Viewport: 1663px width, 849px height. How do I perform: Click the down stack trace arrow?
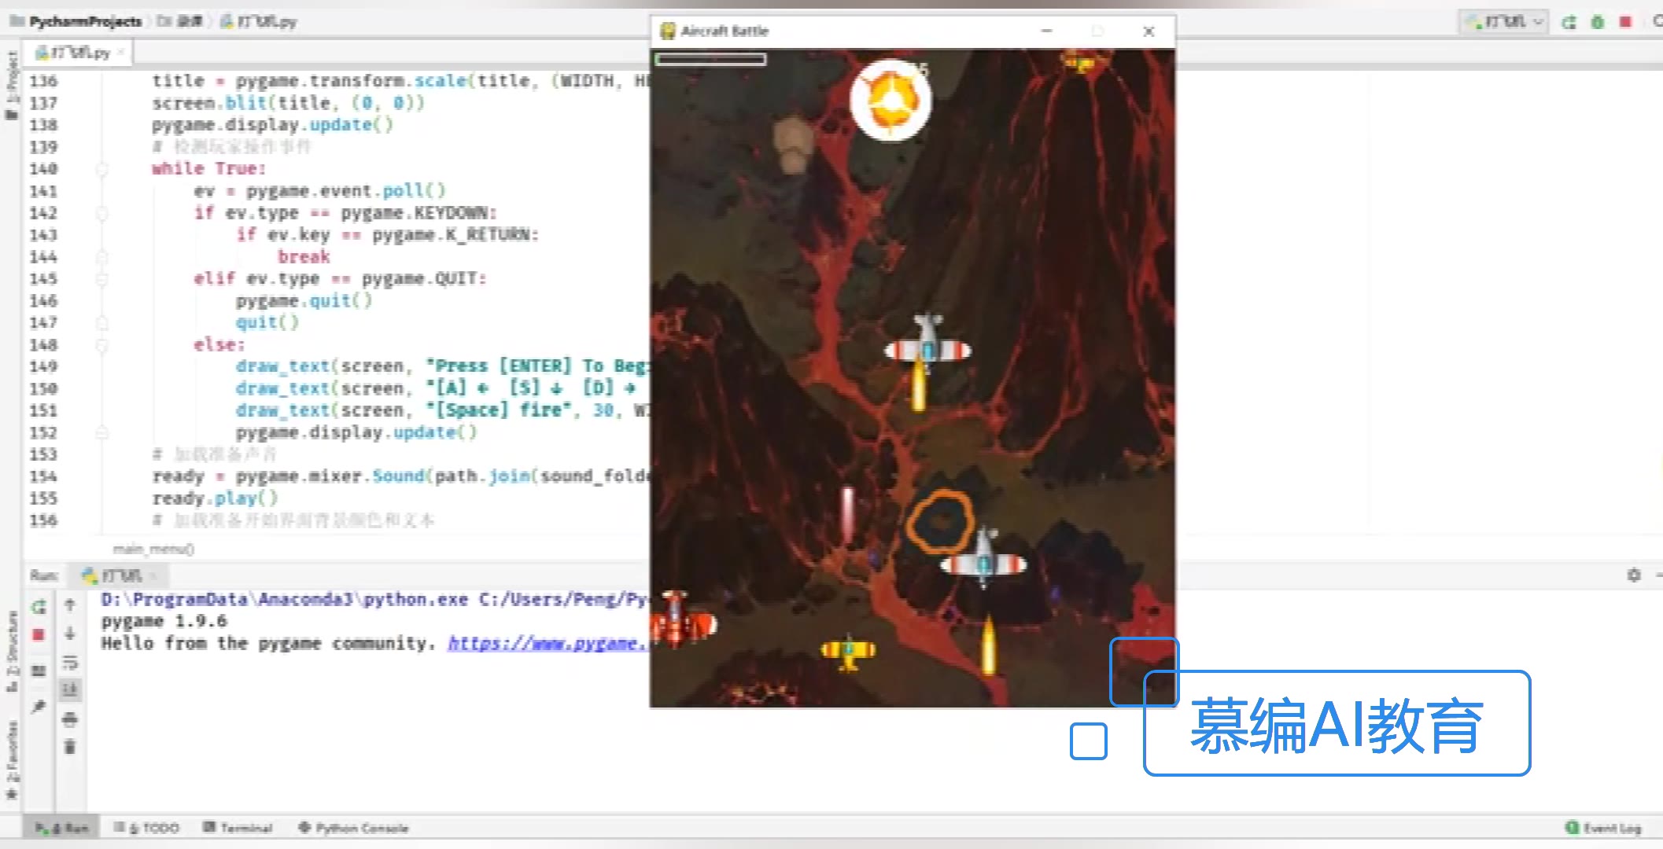(x=70, y=634)
